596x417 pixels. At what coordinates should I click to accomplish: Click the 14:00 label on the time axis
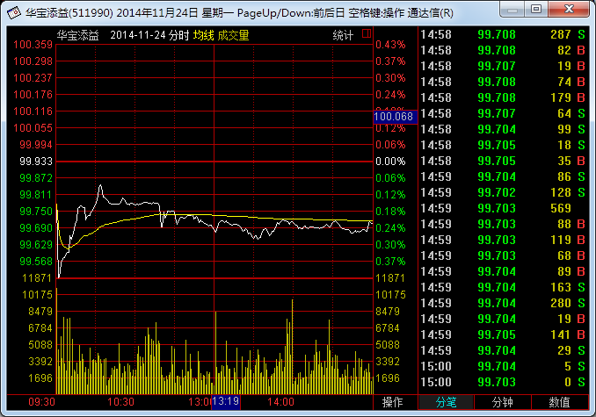point(280,401)
